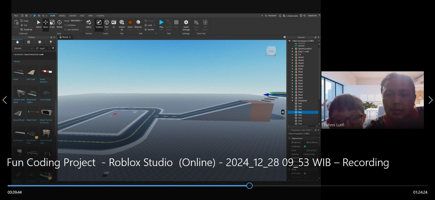The width and height of the screenshot is (435, 200).
Task: Toggle the CastShadow property checkbox
Action: coord(305,146)
